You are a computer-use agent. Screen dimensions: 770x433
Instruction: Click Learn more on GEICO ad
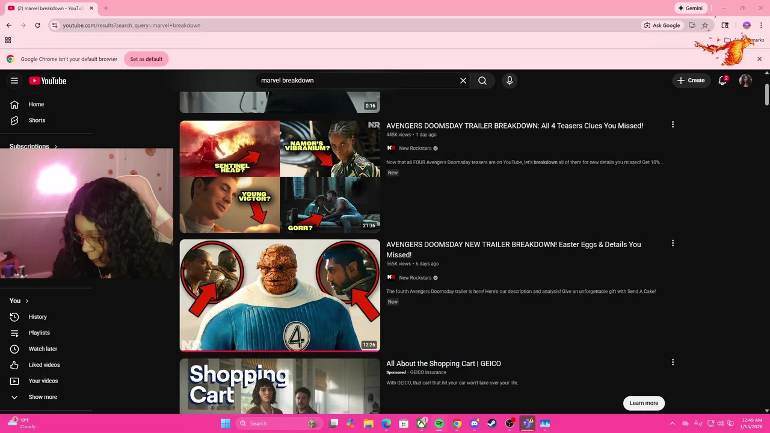tap(644, 403)
